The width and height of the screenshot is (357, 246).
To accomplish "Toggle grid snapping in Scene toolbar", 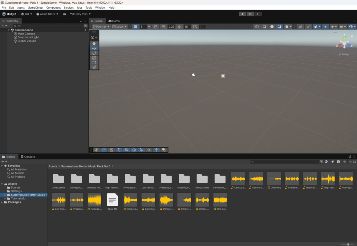I will coord(156,27).
